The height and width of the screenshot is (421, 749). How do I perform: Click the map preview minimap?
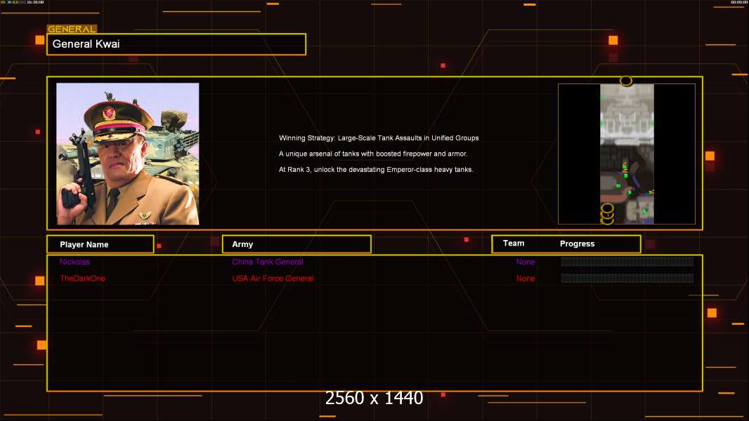point(627,154)
